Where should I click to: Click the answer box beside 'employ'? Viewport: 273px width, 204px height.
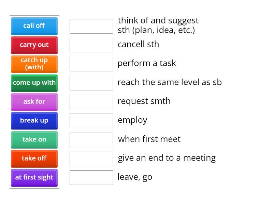[91, 120]
